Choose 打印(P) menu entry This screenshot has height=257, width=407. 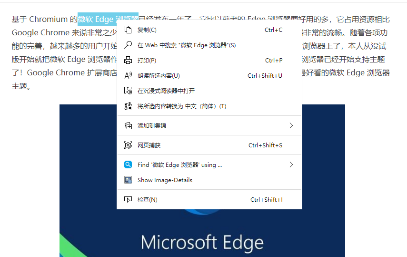point(209,60)
